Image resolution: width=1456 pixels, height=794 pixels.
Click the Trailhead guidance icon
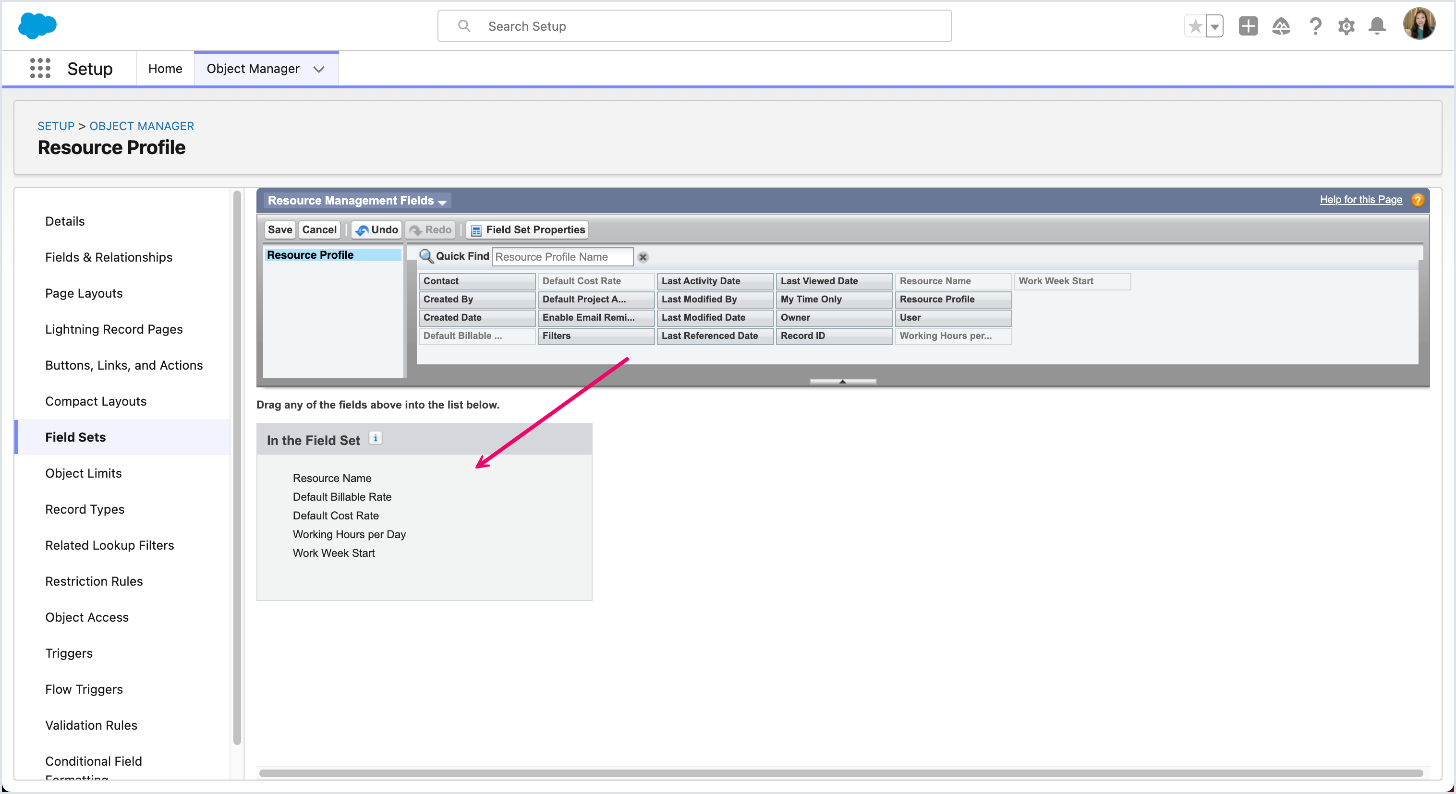click(x=1281, y=26)
